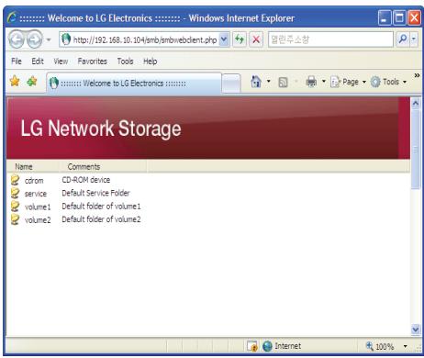
Task: Click the vertical scrollbar down arrow
Action: pyautogui.click(x=416, y=330)
